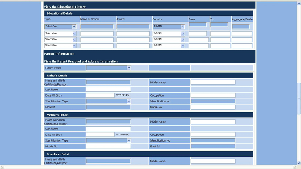Click Mother's Mobile No. field
Viewport: 301px width, 169px height.
[x=108, y=146]
